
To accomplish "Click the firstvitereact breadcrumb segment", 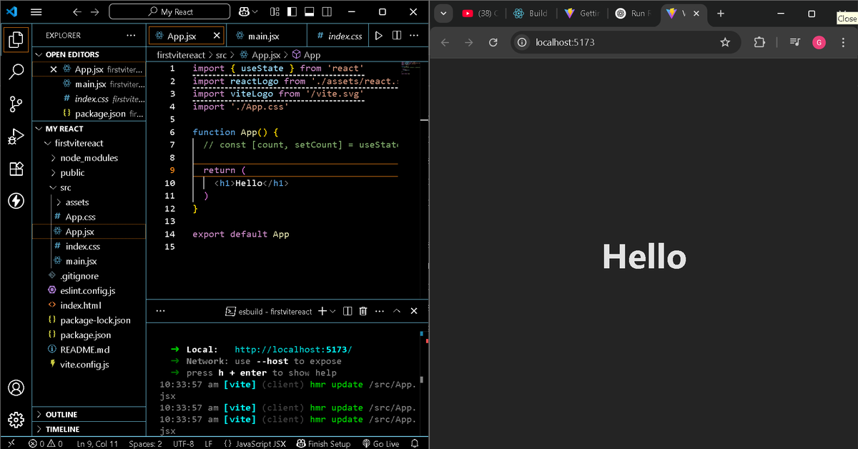I will [x=181, y=55].
